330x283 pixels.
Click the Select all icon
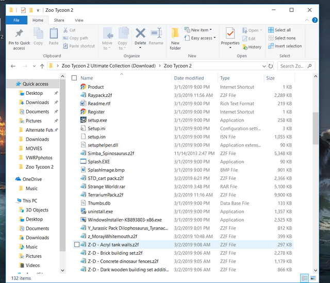pos(271,30)
